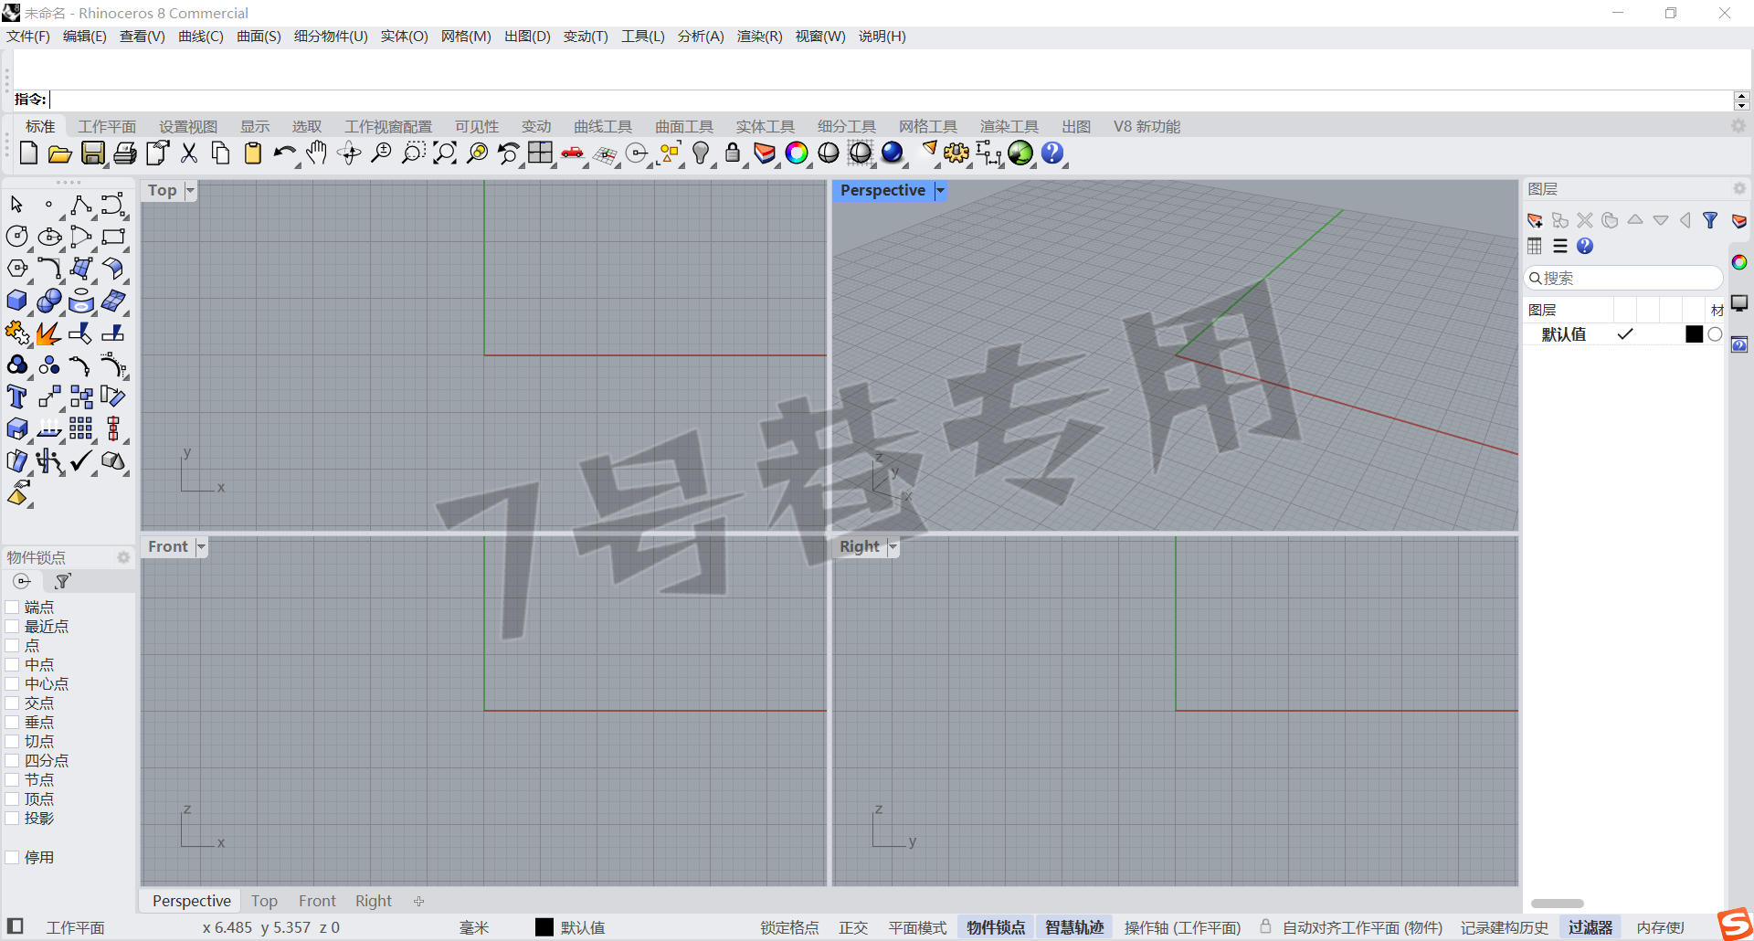Toggle current-layer checkmark for 默认值
The height and width of the screenshot is (941, 1754).
coord(1625,334)
